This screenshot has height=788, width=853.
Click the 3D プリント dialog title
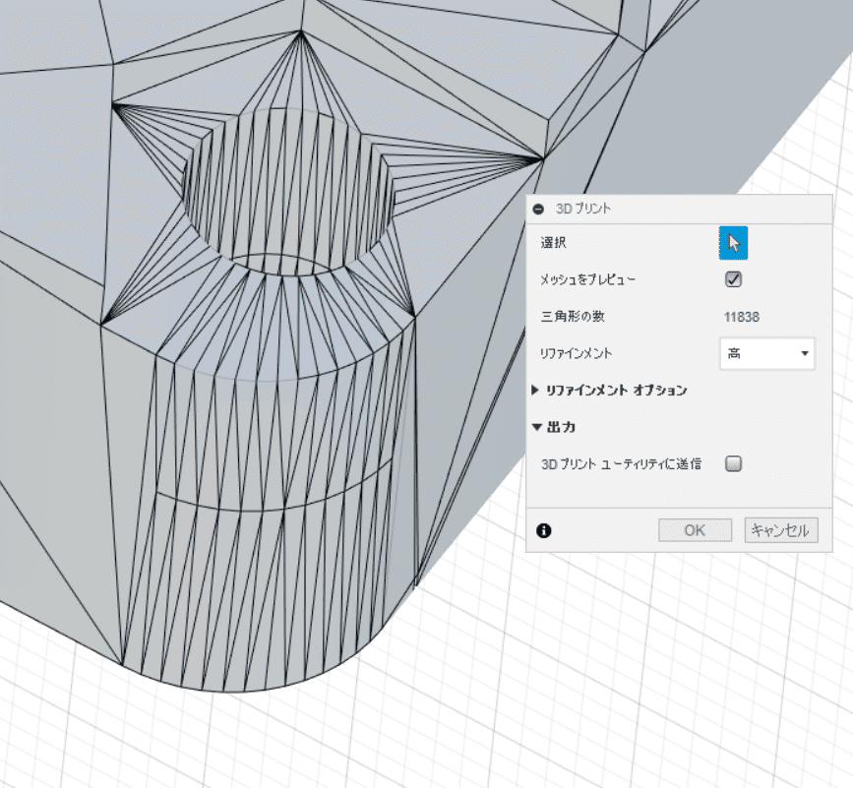tap(583, 209)
